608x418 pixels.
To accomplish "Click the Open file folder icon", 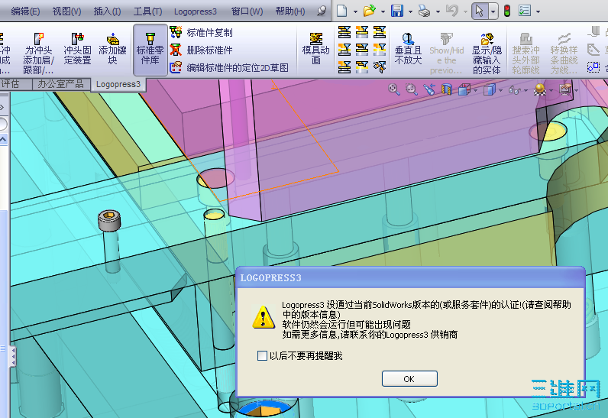I will (369, 11).
